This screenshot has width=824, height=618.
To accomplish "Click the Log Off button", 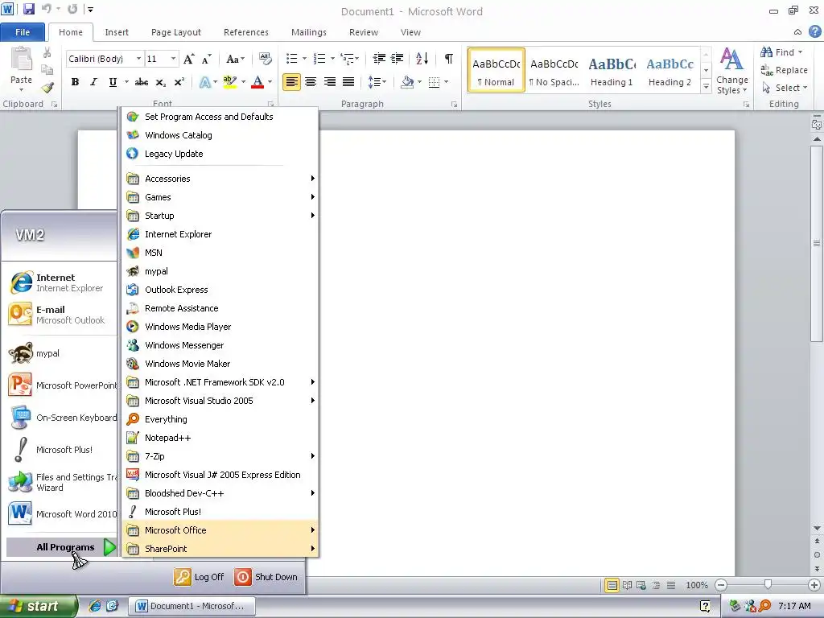I will click(x=200, y=577).
